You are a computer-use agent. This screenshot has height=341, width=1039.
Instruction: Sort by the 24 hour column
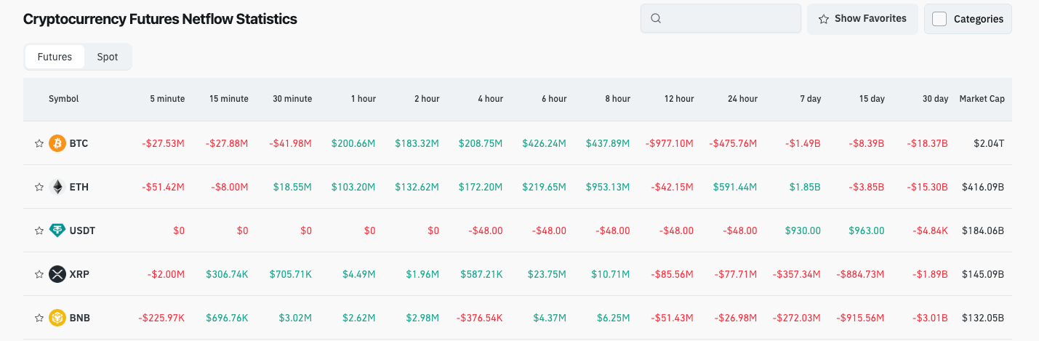[x=742, y=99]
